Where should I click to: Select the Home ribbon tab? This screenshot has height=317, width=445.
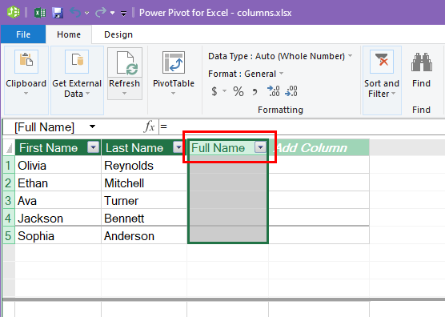(x=69, y=34)
